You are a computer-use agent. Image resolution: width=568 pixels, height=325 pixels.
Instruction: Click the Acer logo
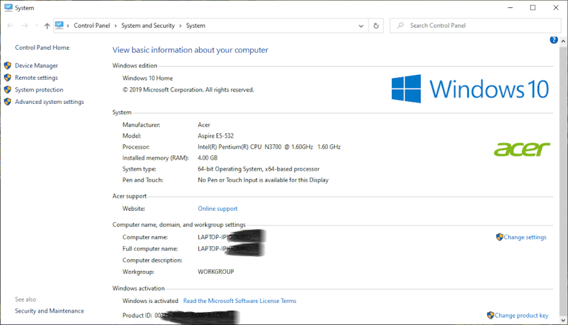pyautogui.click(x=522, y=149)
